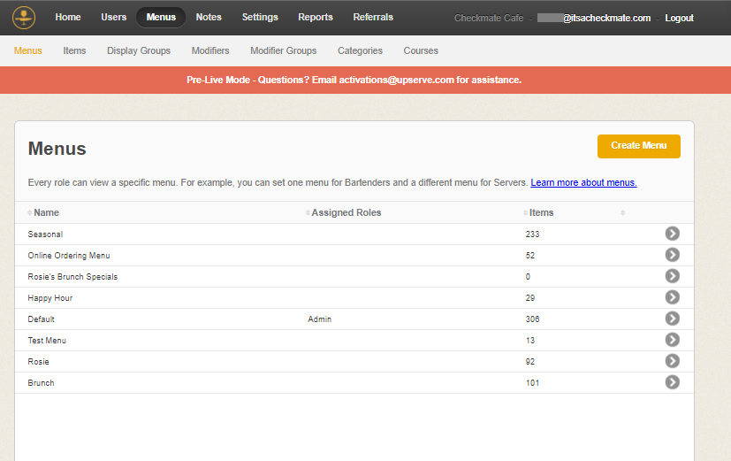
Task: Open the Reports menu in top navigation
Action: point(316,18)
